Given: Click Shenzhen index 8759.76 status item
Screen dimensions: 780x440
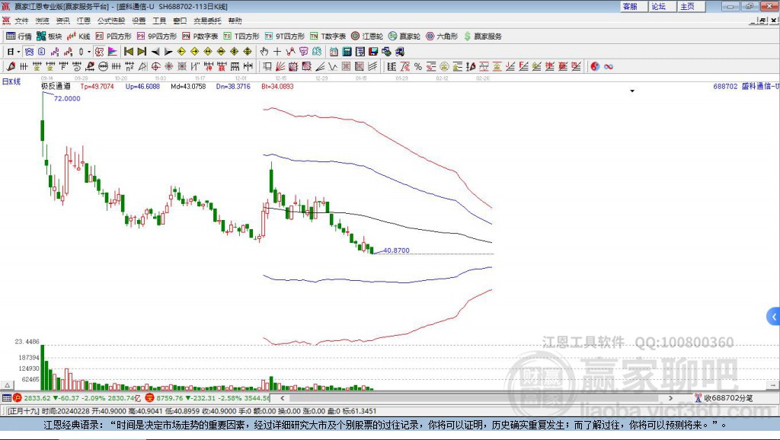Looking at the screenshot, I should 207,397.
